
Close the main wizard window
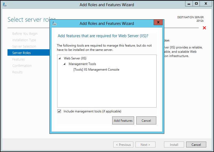coord(206,4)
